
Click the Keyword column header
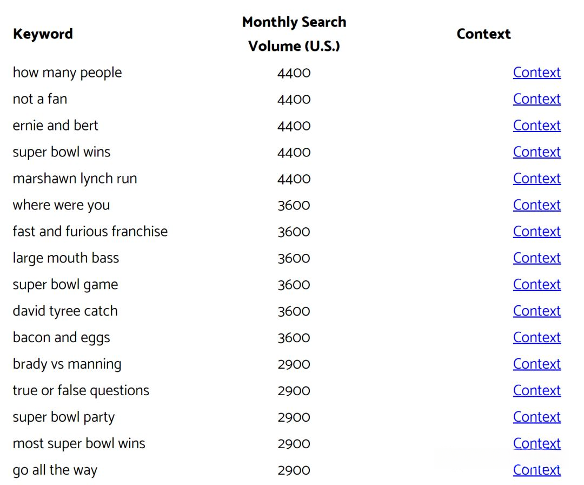coord(43,34)
